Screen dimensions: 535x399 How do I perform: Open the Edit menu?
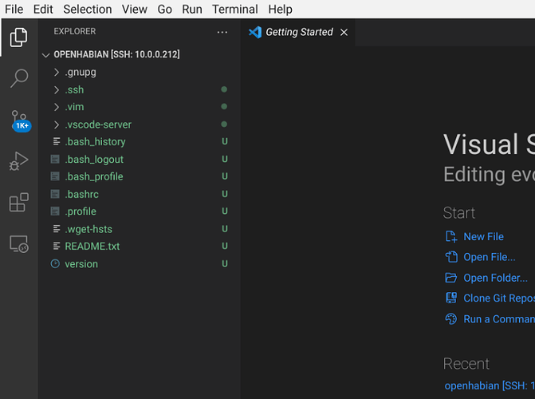click(43, 10)
